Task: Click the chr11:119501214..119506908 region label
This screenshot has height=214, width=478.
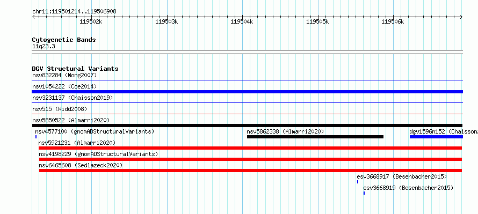Action: click(x=74, y=12)
